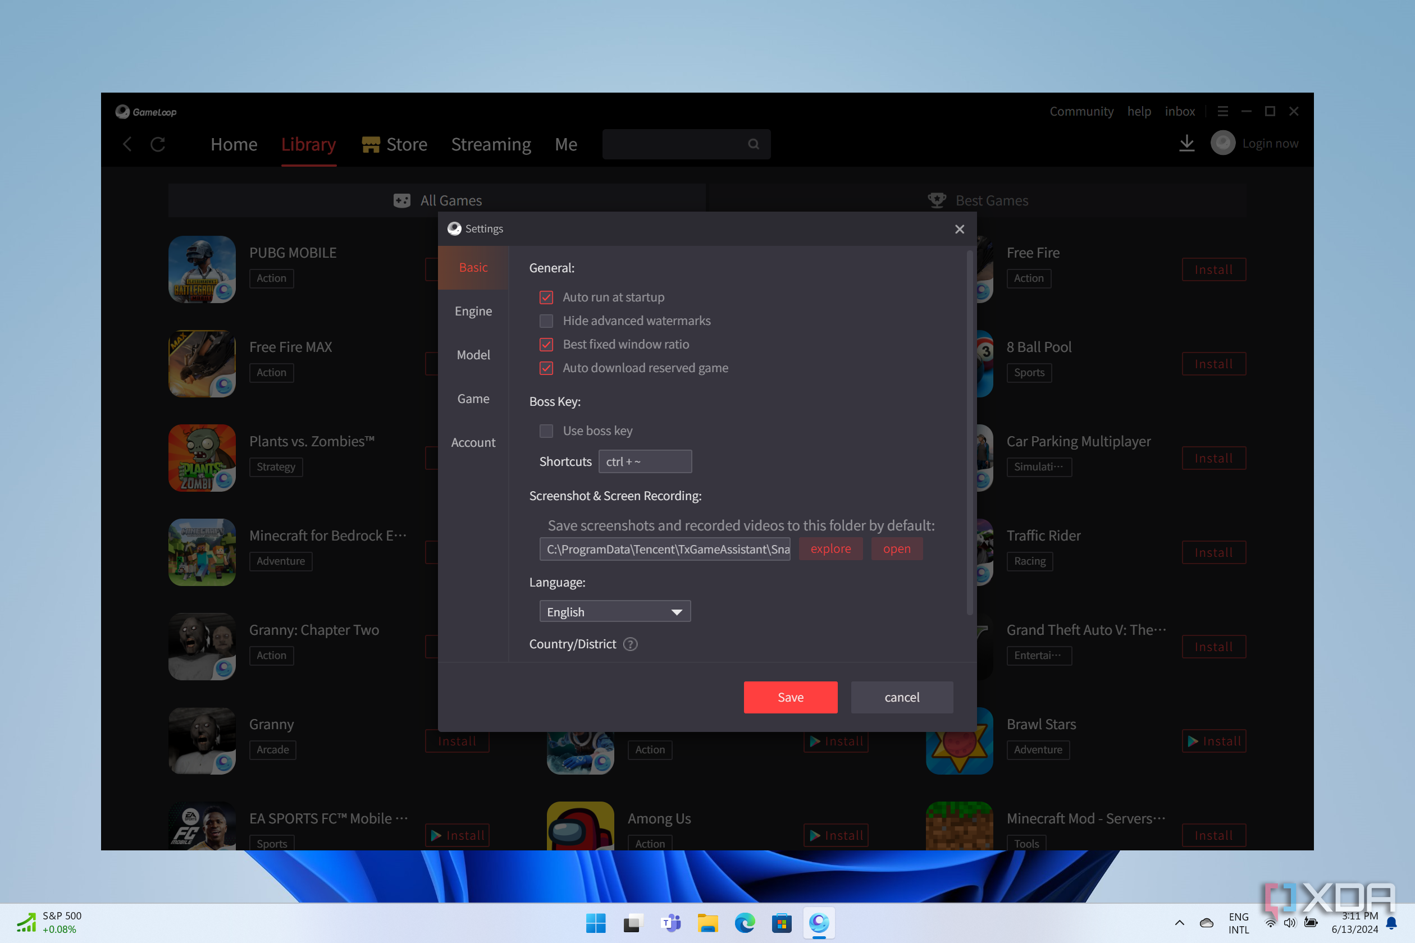
Task: Enable the Use boss key checkbox
Action: pos(546,431)
